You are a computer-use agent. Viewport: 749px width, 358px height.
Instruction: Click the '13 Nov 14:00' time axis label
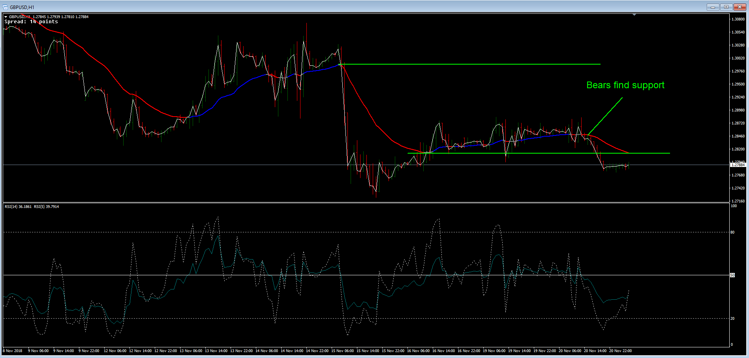[216, 351]
